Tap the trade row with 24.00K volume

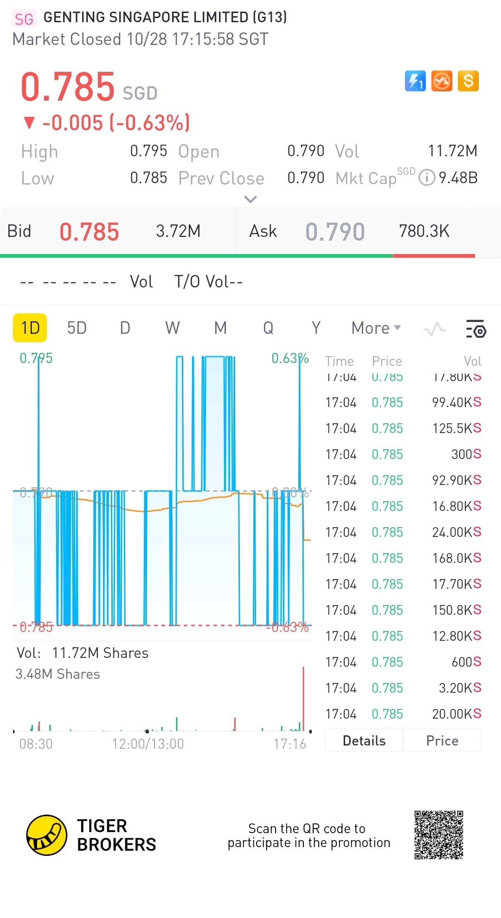pos(403,532)
